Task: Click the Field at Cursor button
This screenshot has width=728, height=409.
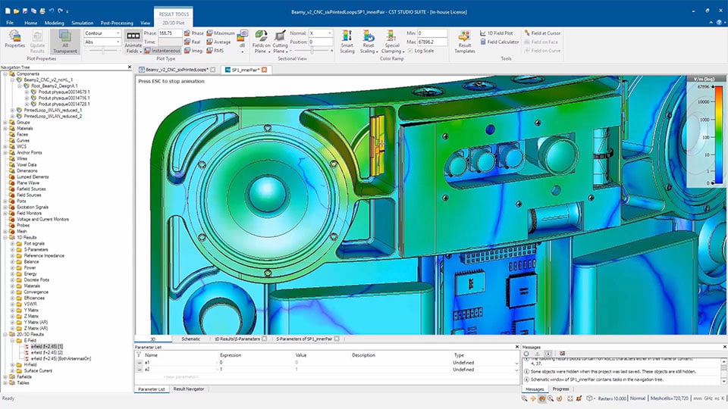Action: [541, 33]
